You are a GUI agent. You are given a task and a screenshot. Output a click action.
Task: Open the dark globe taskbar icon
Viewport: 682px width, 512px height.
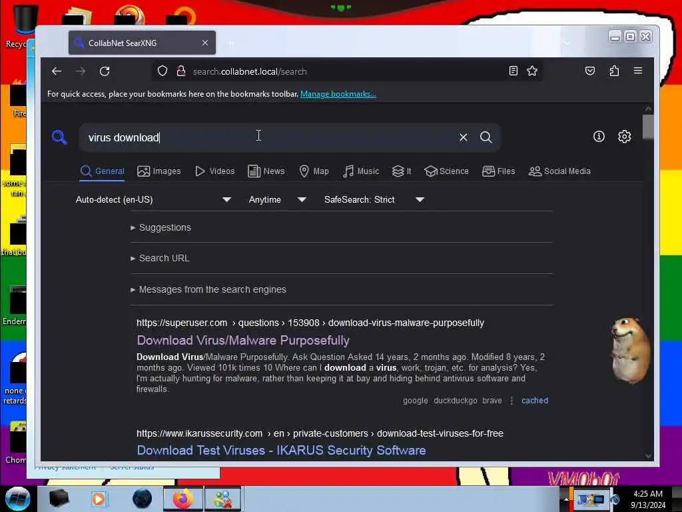click(x=143, y=499)
